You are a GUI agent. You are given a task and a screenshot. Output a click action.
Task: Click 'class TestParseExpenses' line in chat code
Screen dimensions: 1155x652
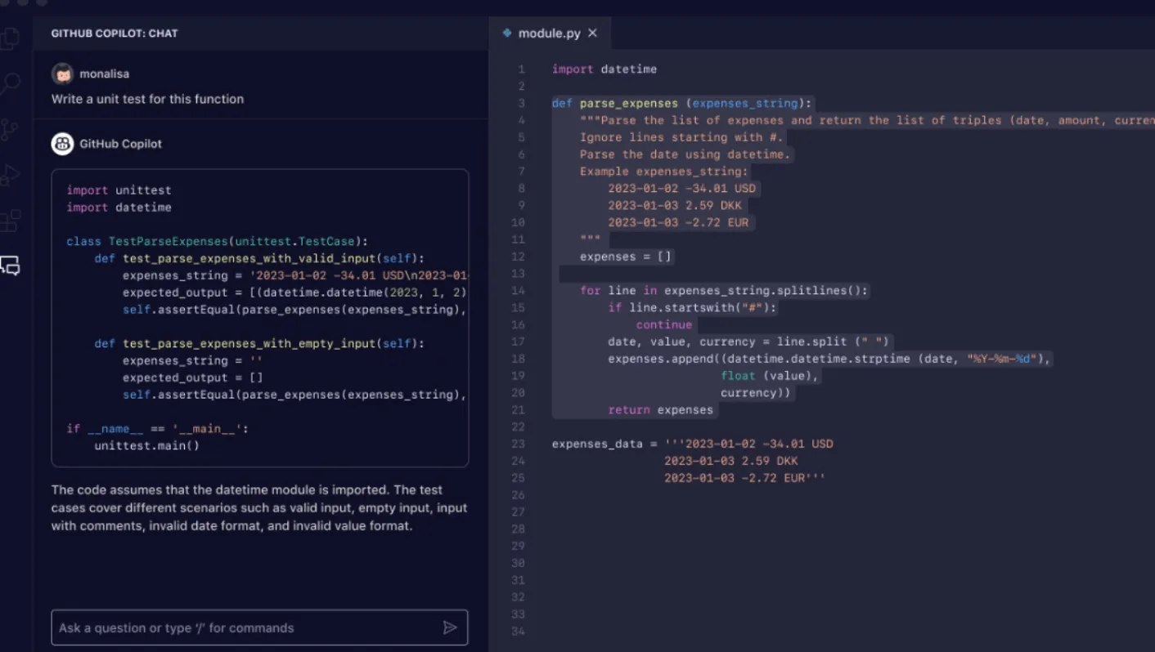point(218,242)
